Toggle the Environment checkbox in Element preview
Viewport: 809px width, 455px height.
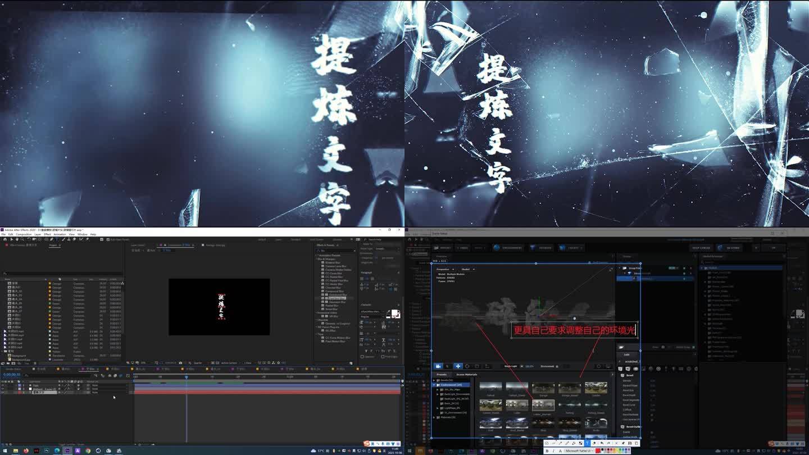tap(557, 366)
